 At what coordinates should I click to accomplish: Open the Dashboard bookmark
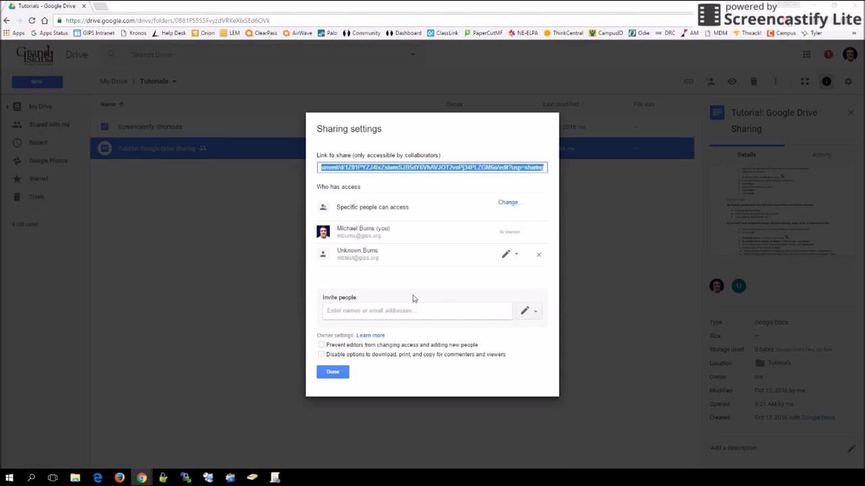pos(403,33)
